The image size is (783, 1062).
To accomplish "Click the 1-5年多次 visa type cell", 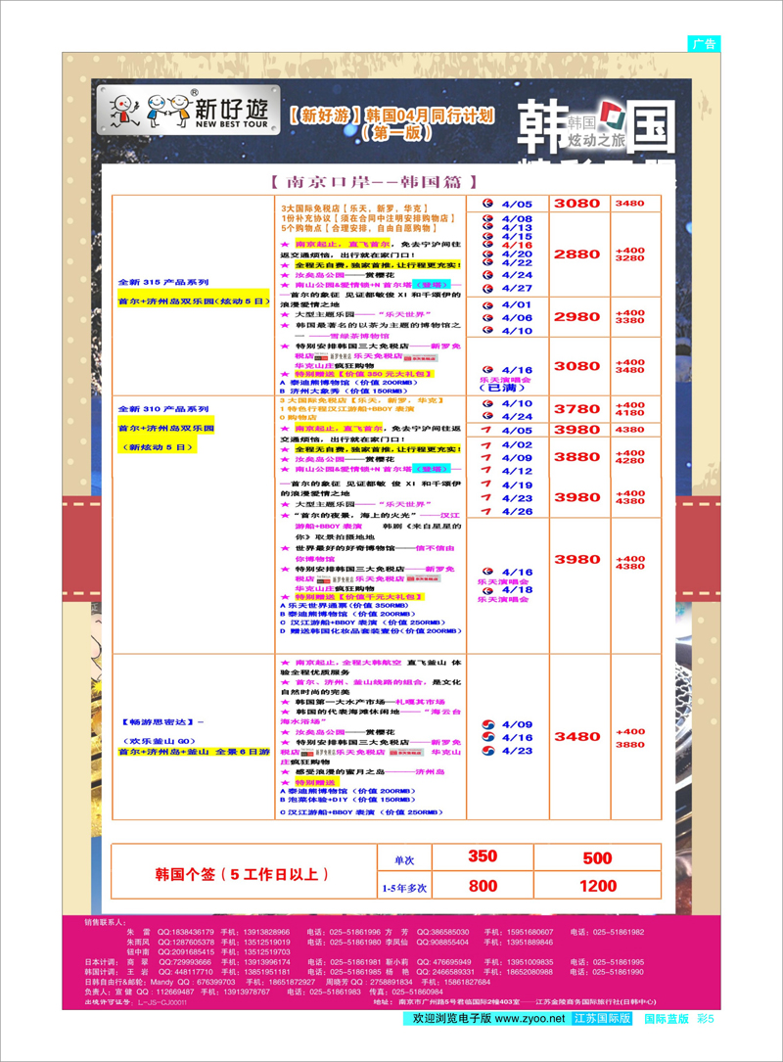I will [x=404, y=888].
